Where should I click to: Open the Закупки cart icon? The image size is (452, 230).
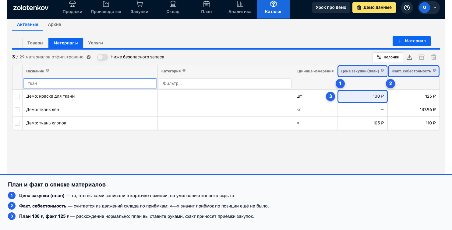pyautogui.click(x=139, y=4)
